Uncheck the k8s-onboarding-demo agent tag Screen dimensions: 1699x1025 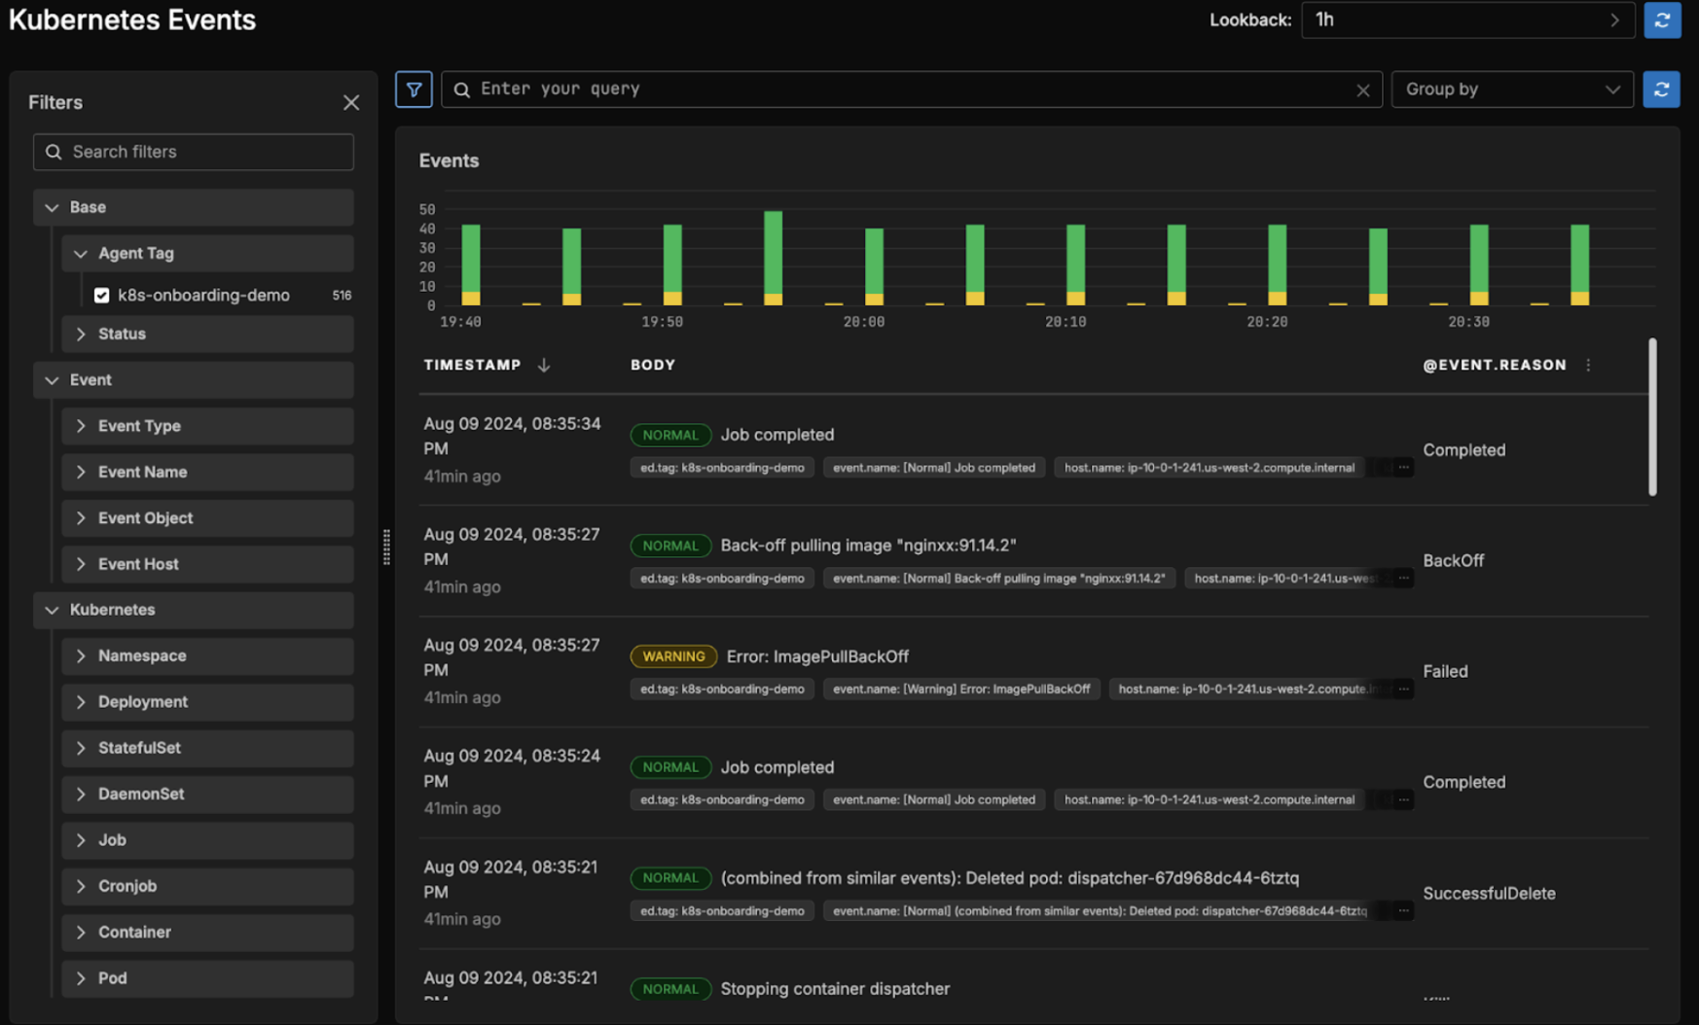pyautogui.click(x=102, y=296)
